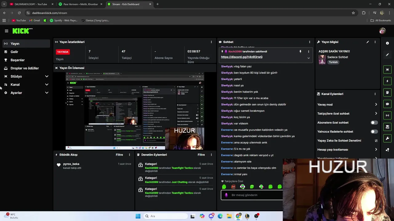Toggle the preview frame widget in right sidebar

pos(387,70)
